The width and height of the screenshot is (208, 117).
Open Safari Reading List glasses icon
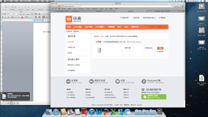tap(53, 9)
